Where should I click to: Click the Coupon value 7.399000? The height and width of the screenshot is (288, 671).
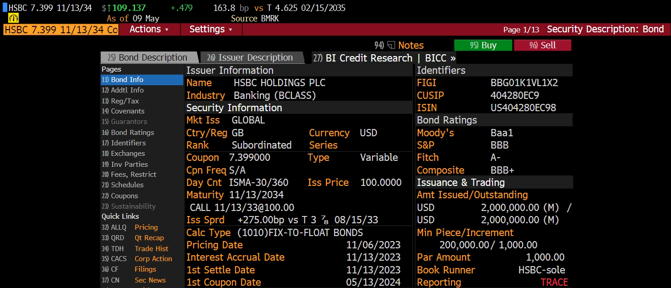click(x=250, y=158)
